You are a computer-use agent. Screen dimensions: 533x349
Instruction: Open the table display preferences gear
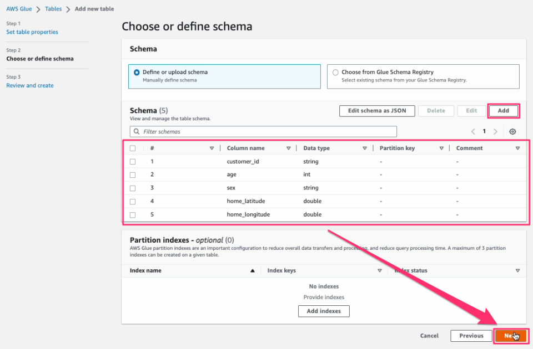512,131
